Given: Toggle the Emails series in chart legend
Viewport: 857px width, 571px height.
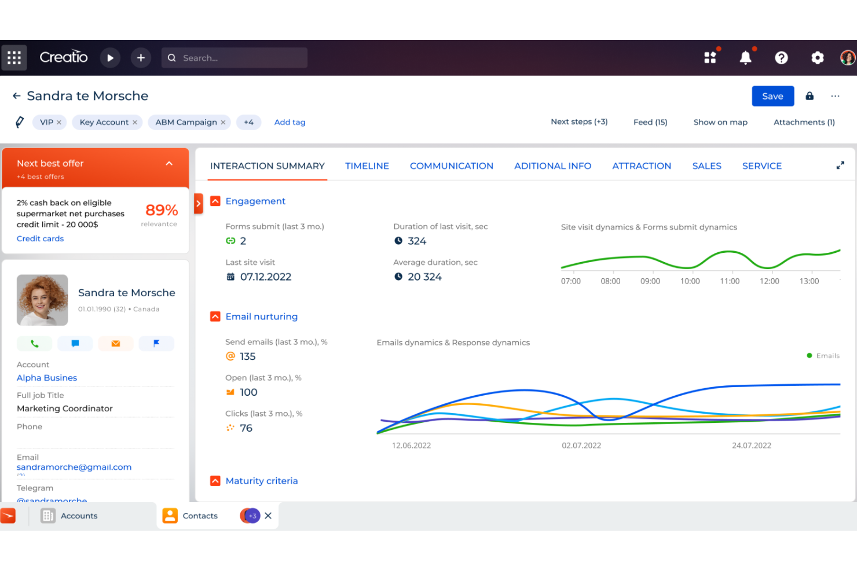Looking at the screenshot, I should [x=823, y=355].
